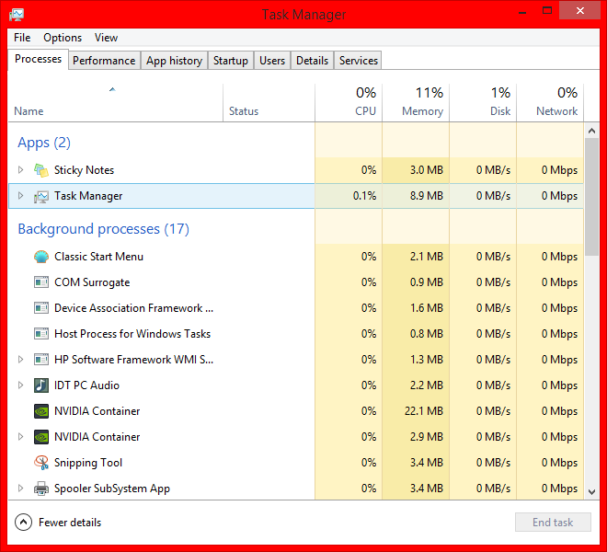This screenshot has height=552, width=607.
Task: Click the Apps (2) group heading
Action: pyautogui.click(x=44, y=143)
